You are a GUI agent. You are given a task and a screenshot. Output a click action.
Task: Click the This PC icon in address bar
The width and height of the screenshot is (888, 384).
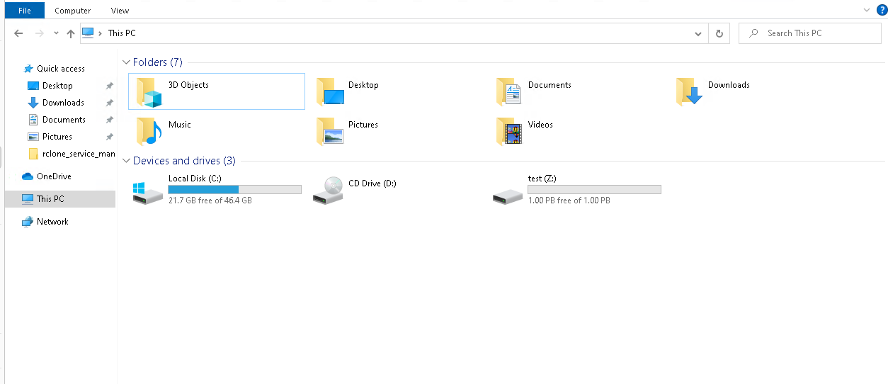[x=88, y=33]
